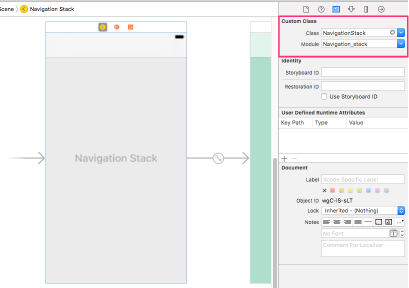Open the Quick Help inspector
The width and height of the screenshot is (409, 288).
[320, 8]
